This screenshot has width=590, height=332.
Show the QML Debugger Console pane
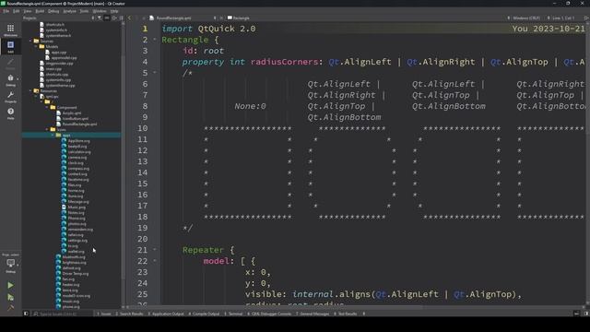tap(269, 314)
